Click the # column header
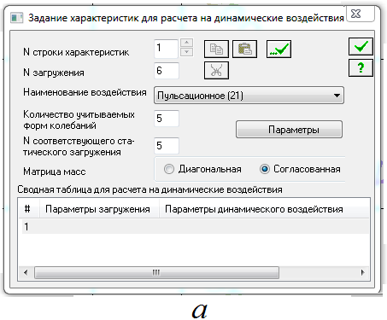Screen dimensions: 387x320 click(29, 209)
